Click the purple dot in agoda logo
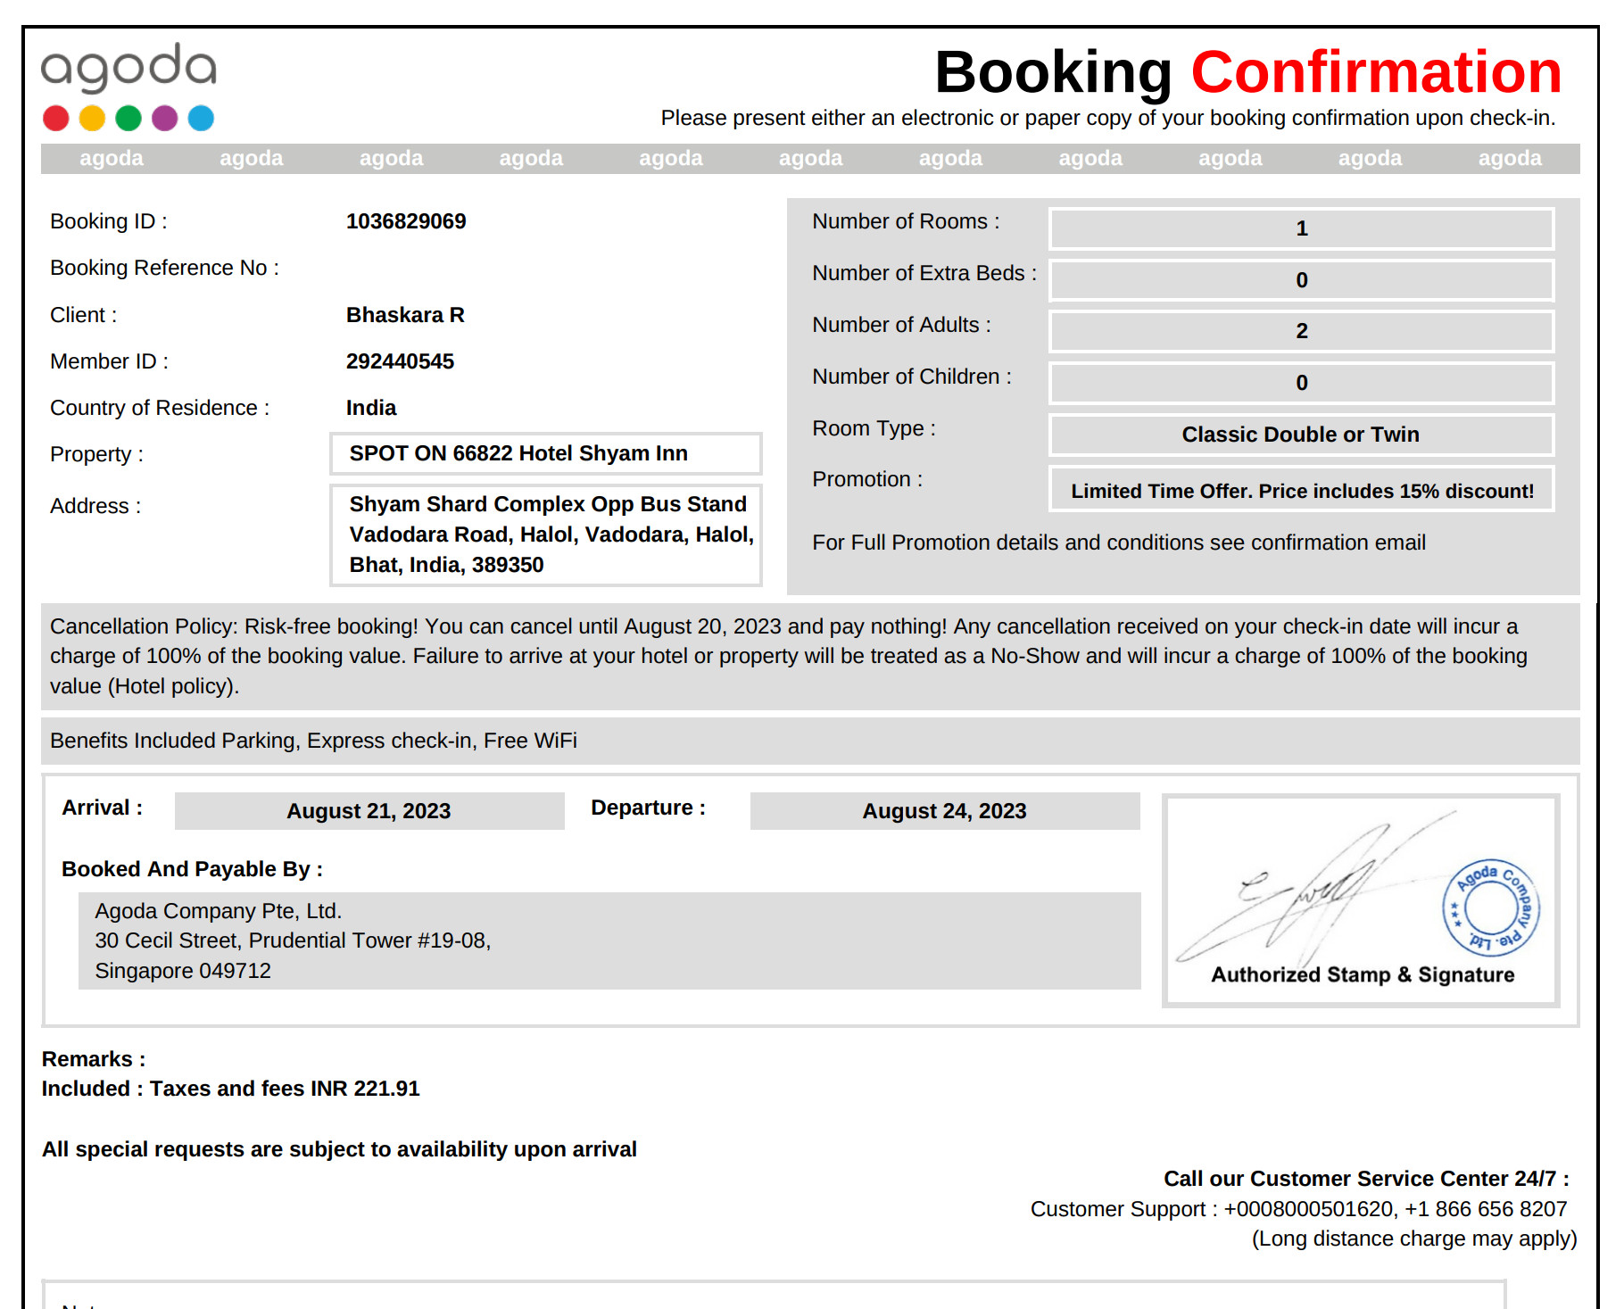Image resolution: width=1624 pixels, height=1309 pixels. pyautogui.click(x=165, y=118)
